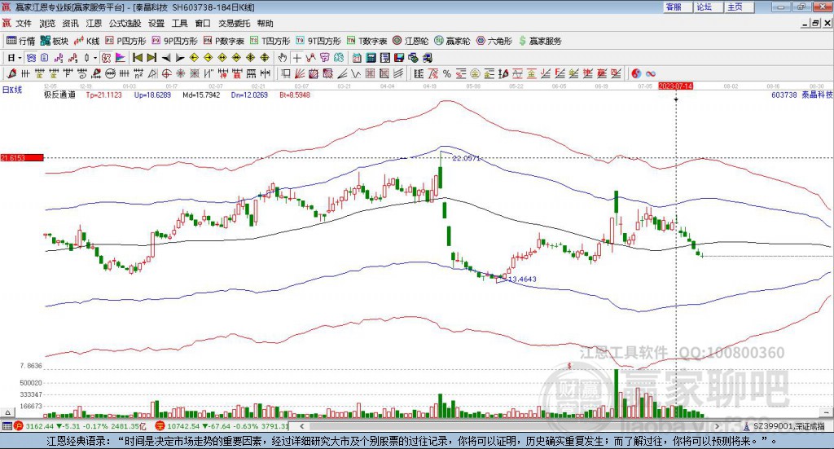Open the 设置 menu
834x449 pixels.
click(156, 24)
